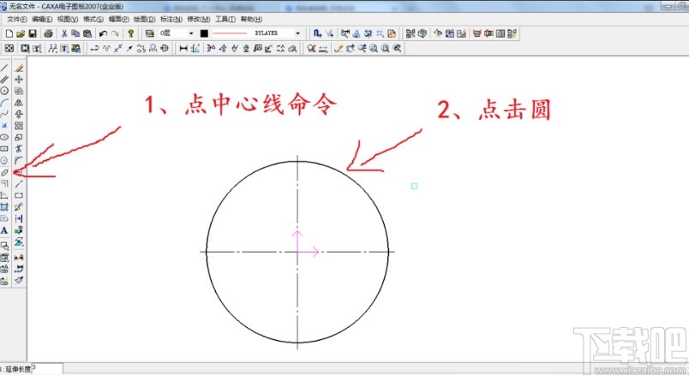Screen dimensions: 689x375
Task: Open layer control icon beside the 0层 box
Action: [x=150, y=33]
